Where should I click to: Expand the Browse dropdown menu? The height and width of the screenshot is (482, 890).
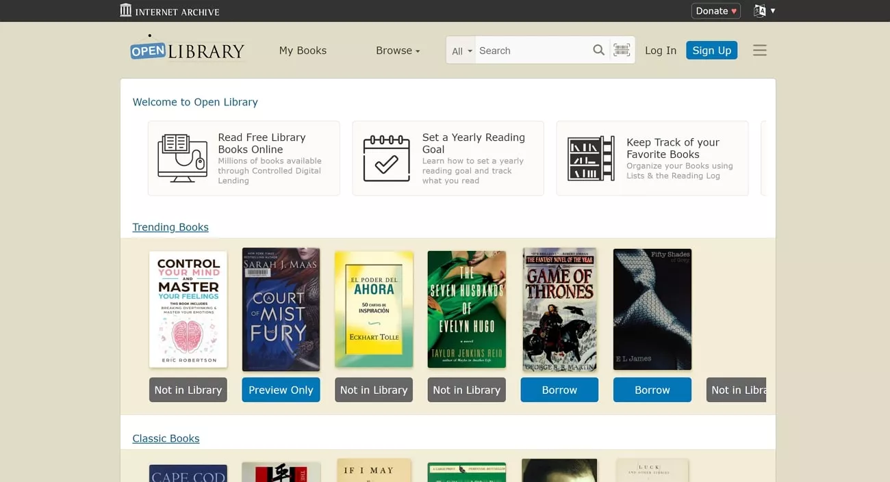[x=398, y=50]
